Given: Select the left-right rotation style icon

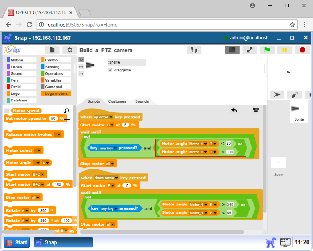Looking at the screenshot, I should (x=81, y=67).
